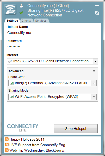Click into the Hotspot Name field
Viewport: 105px width, 156px height.
coord(52,33)
